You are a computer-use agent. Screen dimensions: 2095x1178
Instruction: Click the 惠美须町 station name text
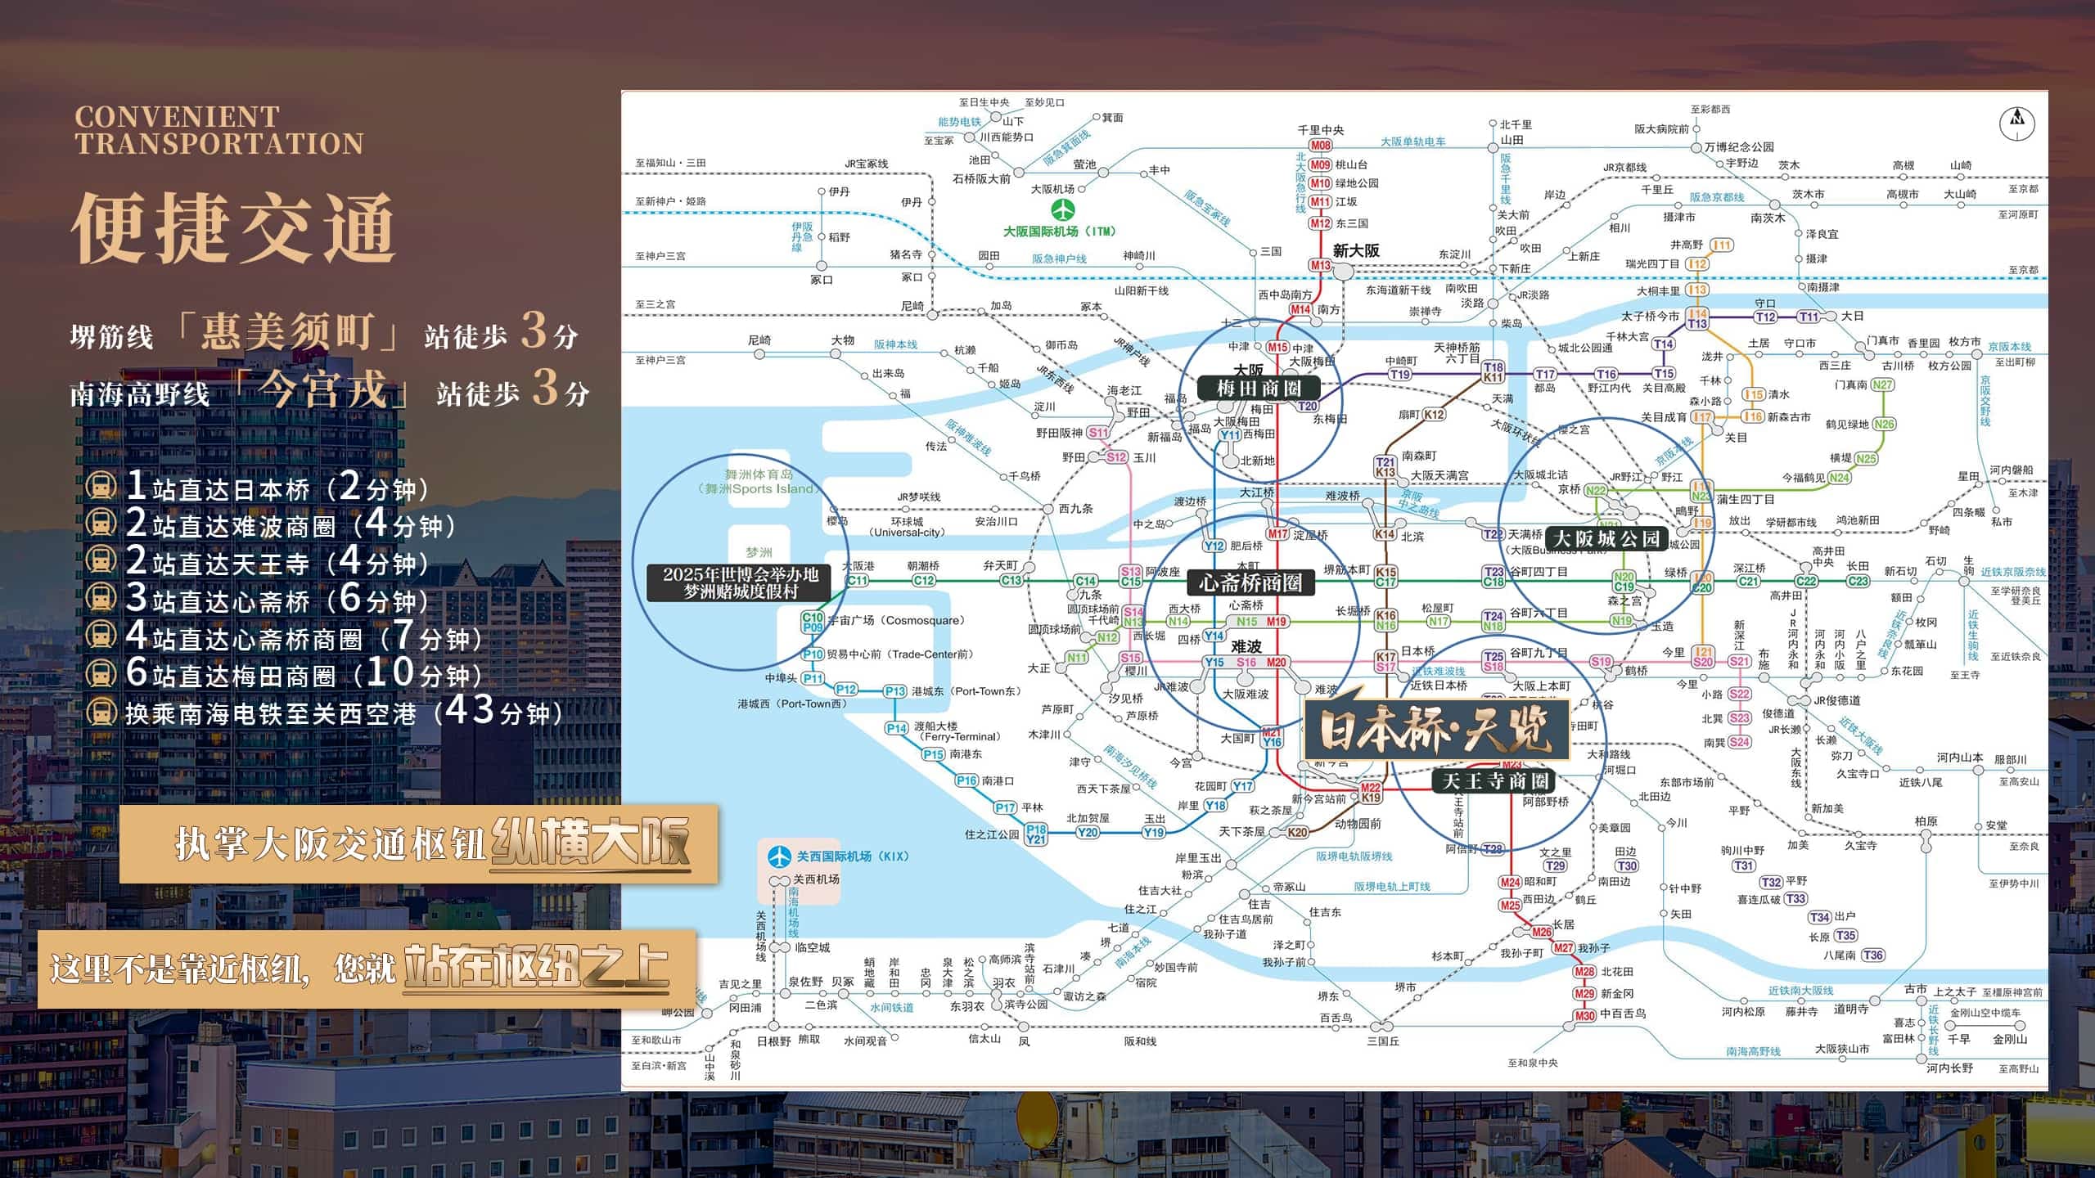(287, 332)
